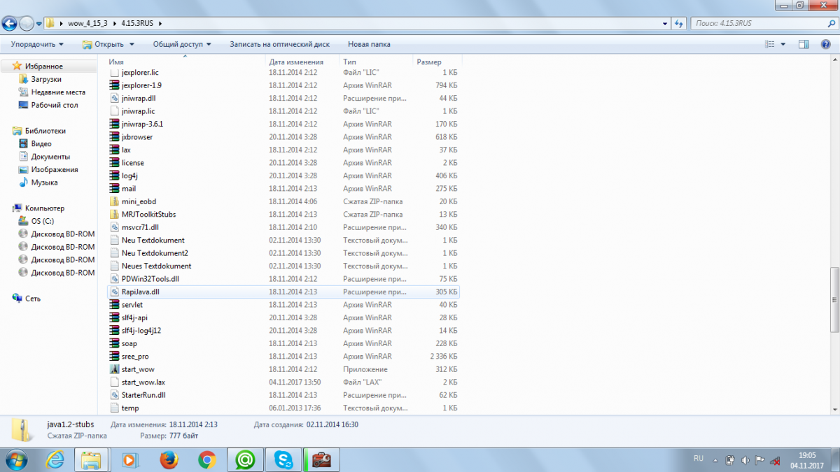840x472 pixels.
Task: Select the soap archive row
Action: pos(283,343)
